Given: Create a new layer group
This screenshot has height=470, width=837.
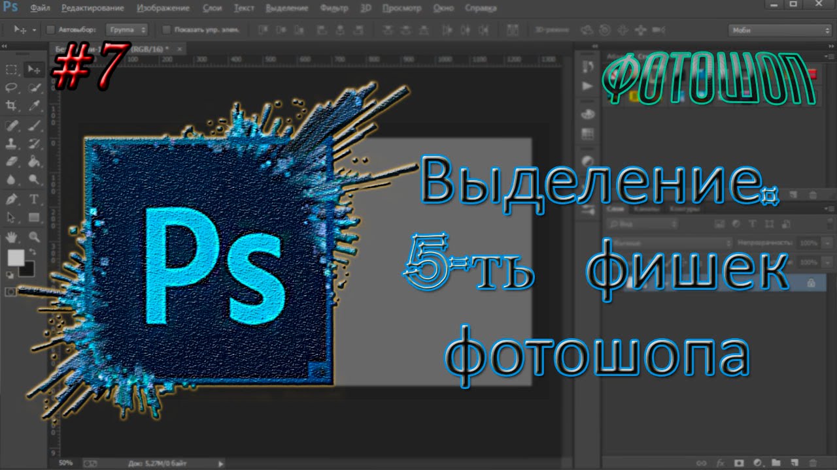Looking at the screenshot, I should point(776,463).
